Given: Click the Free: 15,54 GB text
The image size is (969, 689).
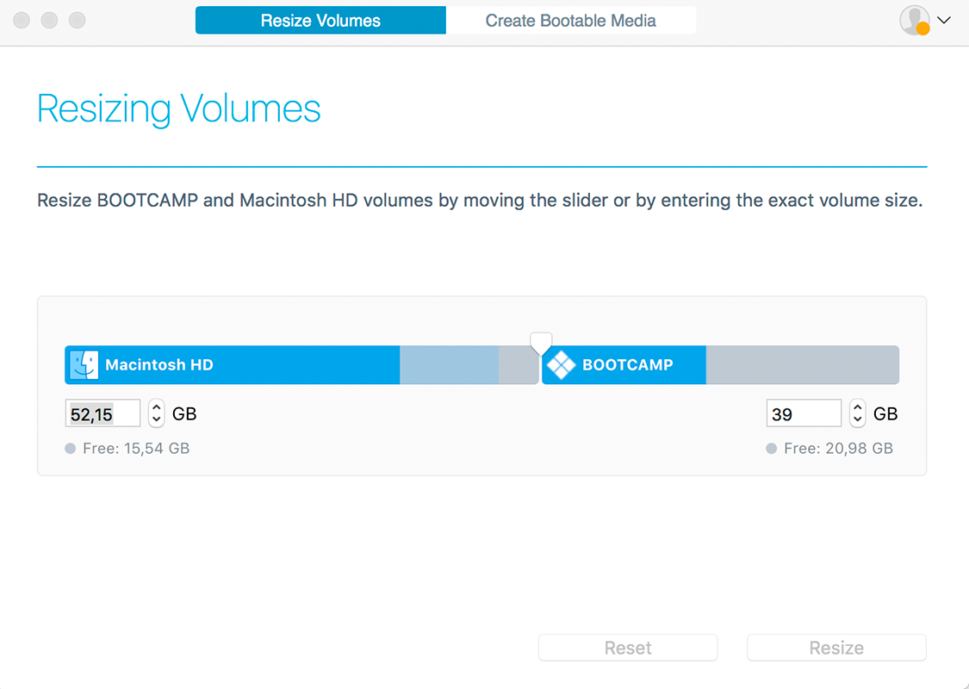Looking at the screenshot, I should pyautogui.click(x=136, y=448).
